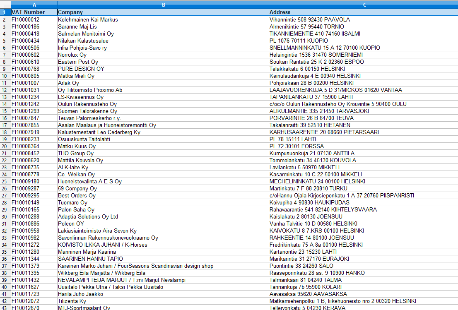Click cell Eastern Post Oy
458x310 pixels.
click(163, 62)
